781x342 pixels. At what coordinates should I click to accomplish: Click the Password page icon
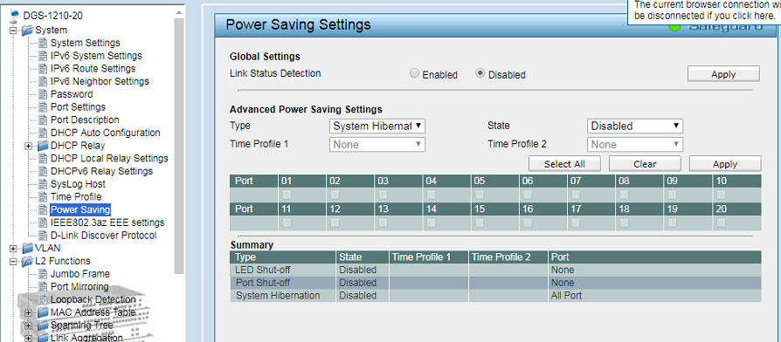[43, 94]
